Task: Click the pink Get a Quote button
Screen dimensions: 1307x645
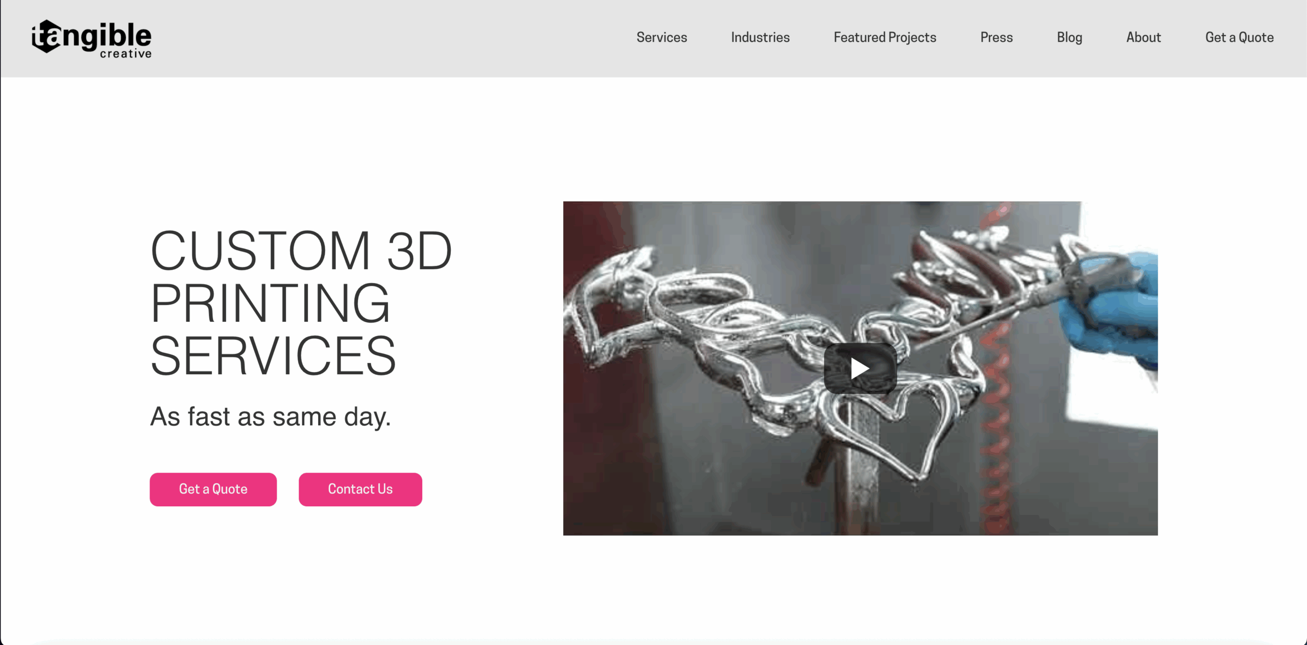Action: click(213, 489)
